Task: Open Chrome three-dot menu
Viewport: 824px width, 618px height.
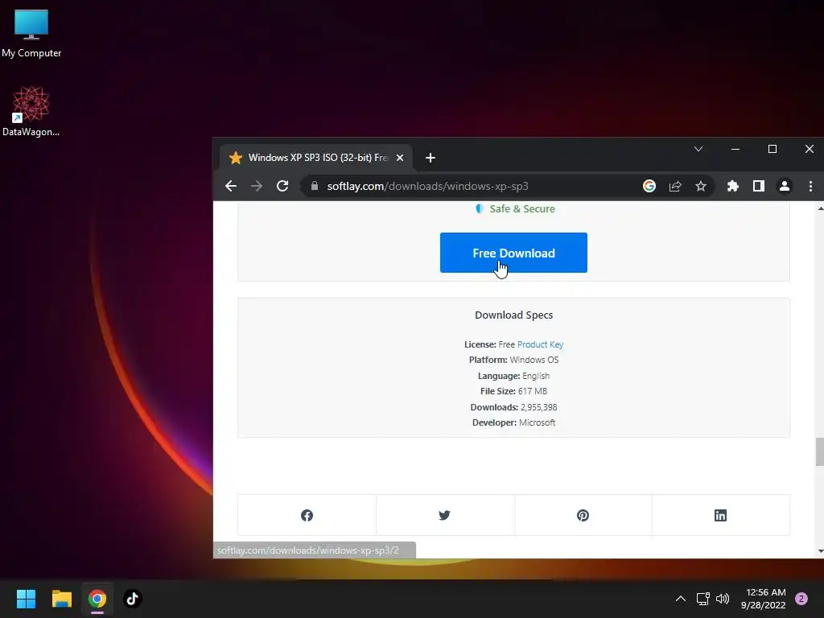Action: click(x=810, y=186)
